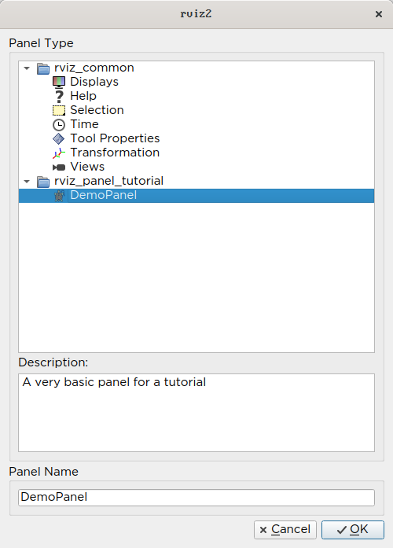Viewport: 393px width, 548px height.
Task: Click inside the Description text box
Action: pyautogui.click(x=196, y=413)
